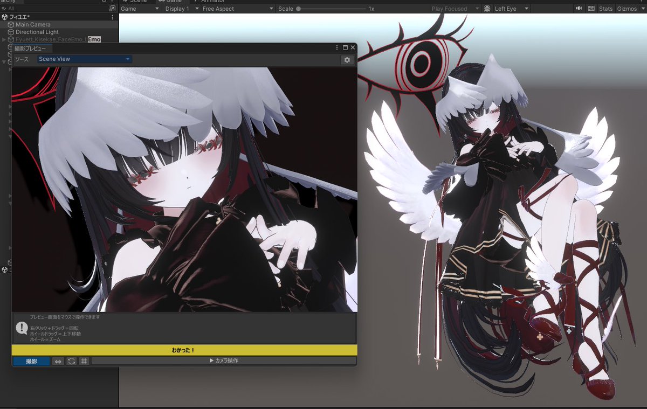
Task: Open the Free Aspect dropdown
Action: click(x=238, y=9)
